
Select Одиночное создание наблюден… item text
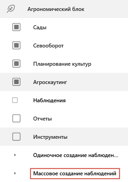(76, 155)
